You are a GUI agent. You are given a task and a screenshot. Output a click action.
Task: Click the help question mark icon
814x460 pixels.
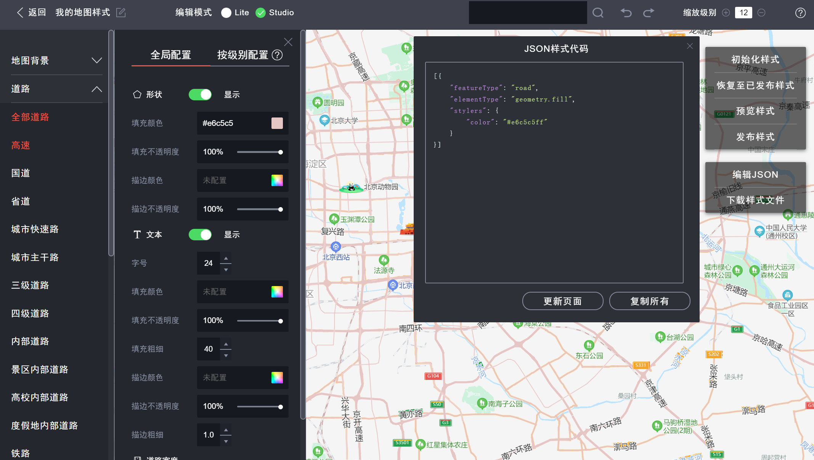(x=800, y=13)
